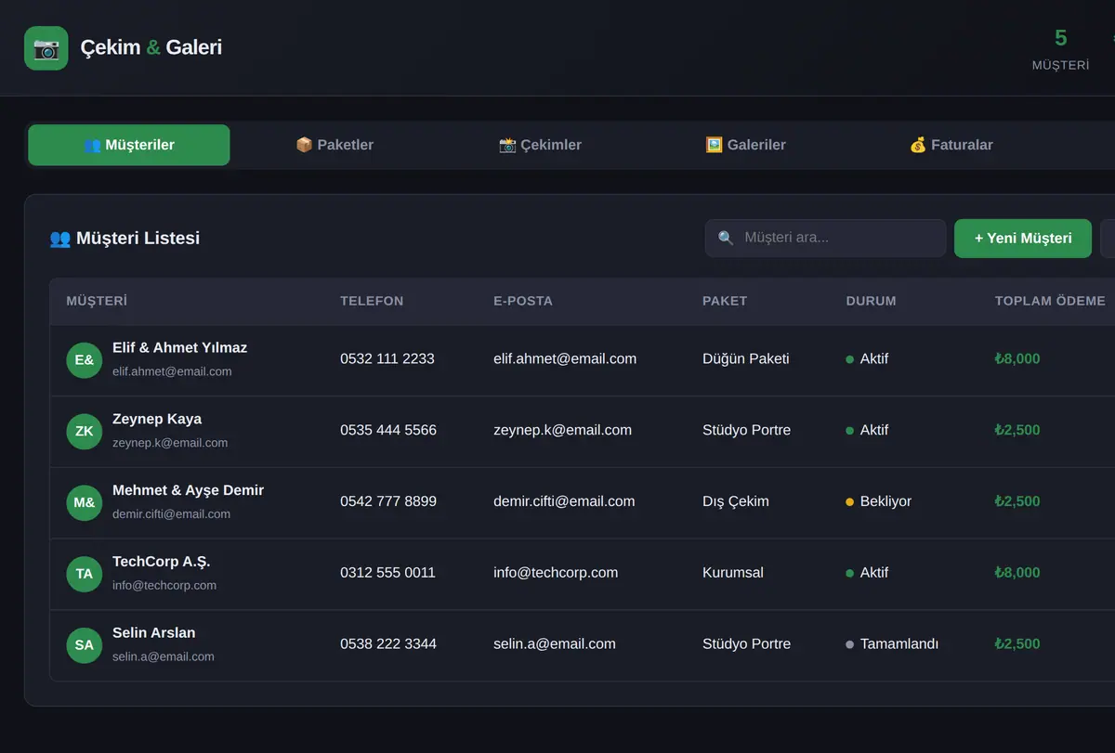Click the Yeni Müşteri button
1115x753 pixels.
(1023, 239)
